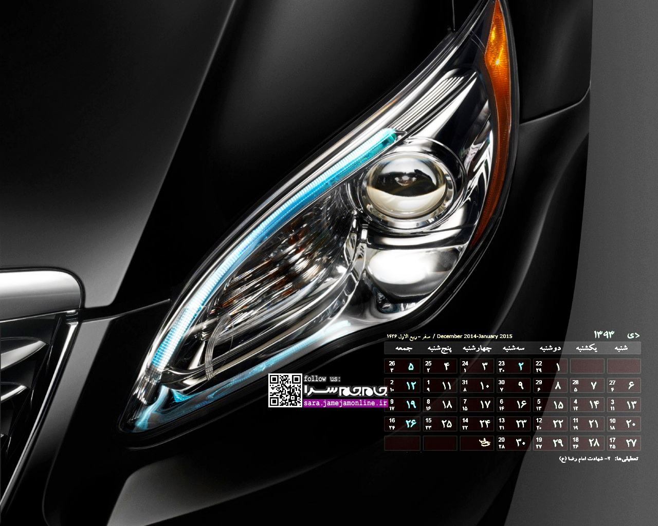Select the date cell for January 20

(x=514, y=443)
